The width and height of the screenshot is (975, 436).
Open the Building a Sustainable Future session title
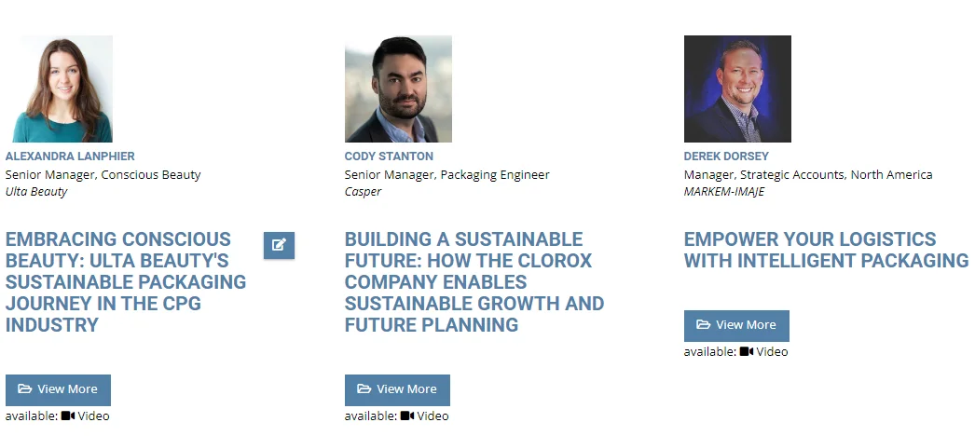474,282
